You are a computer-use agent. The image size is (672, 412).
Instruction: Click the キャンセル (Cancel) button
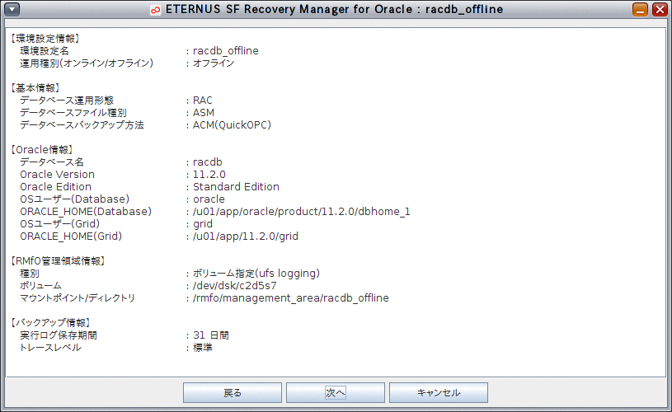pos(439,393)
